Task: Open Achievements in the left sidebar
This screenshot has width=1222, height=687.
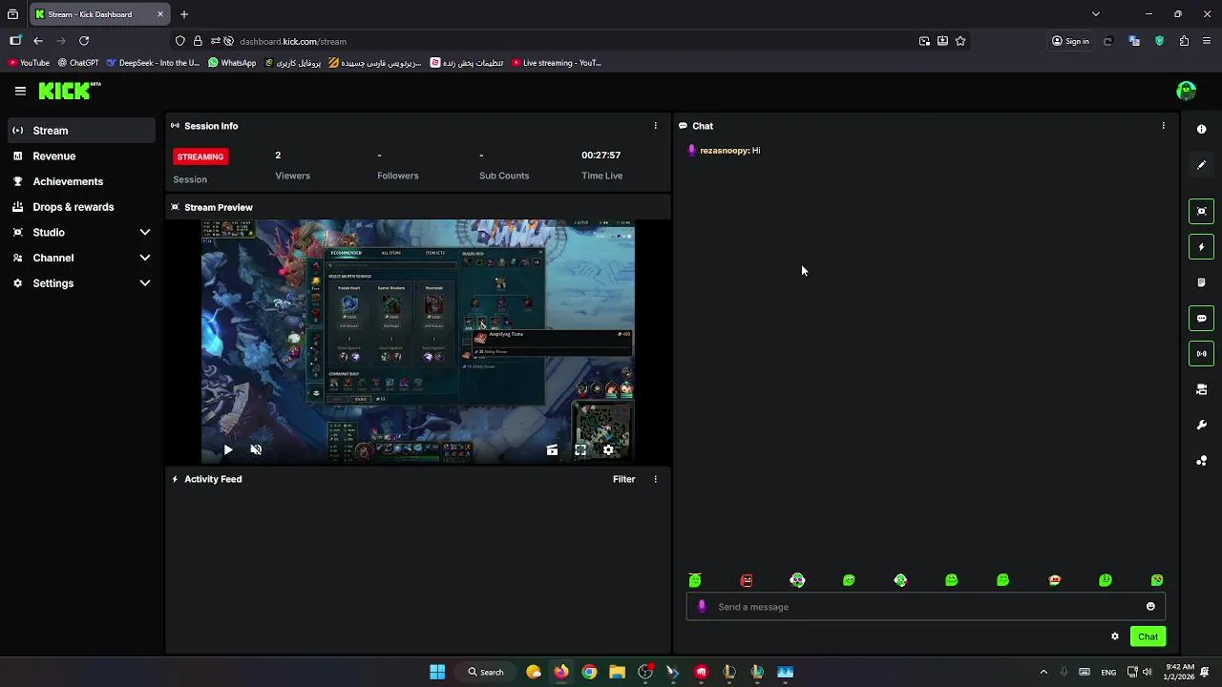Action: (x=82, y=181)
